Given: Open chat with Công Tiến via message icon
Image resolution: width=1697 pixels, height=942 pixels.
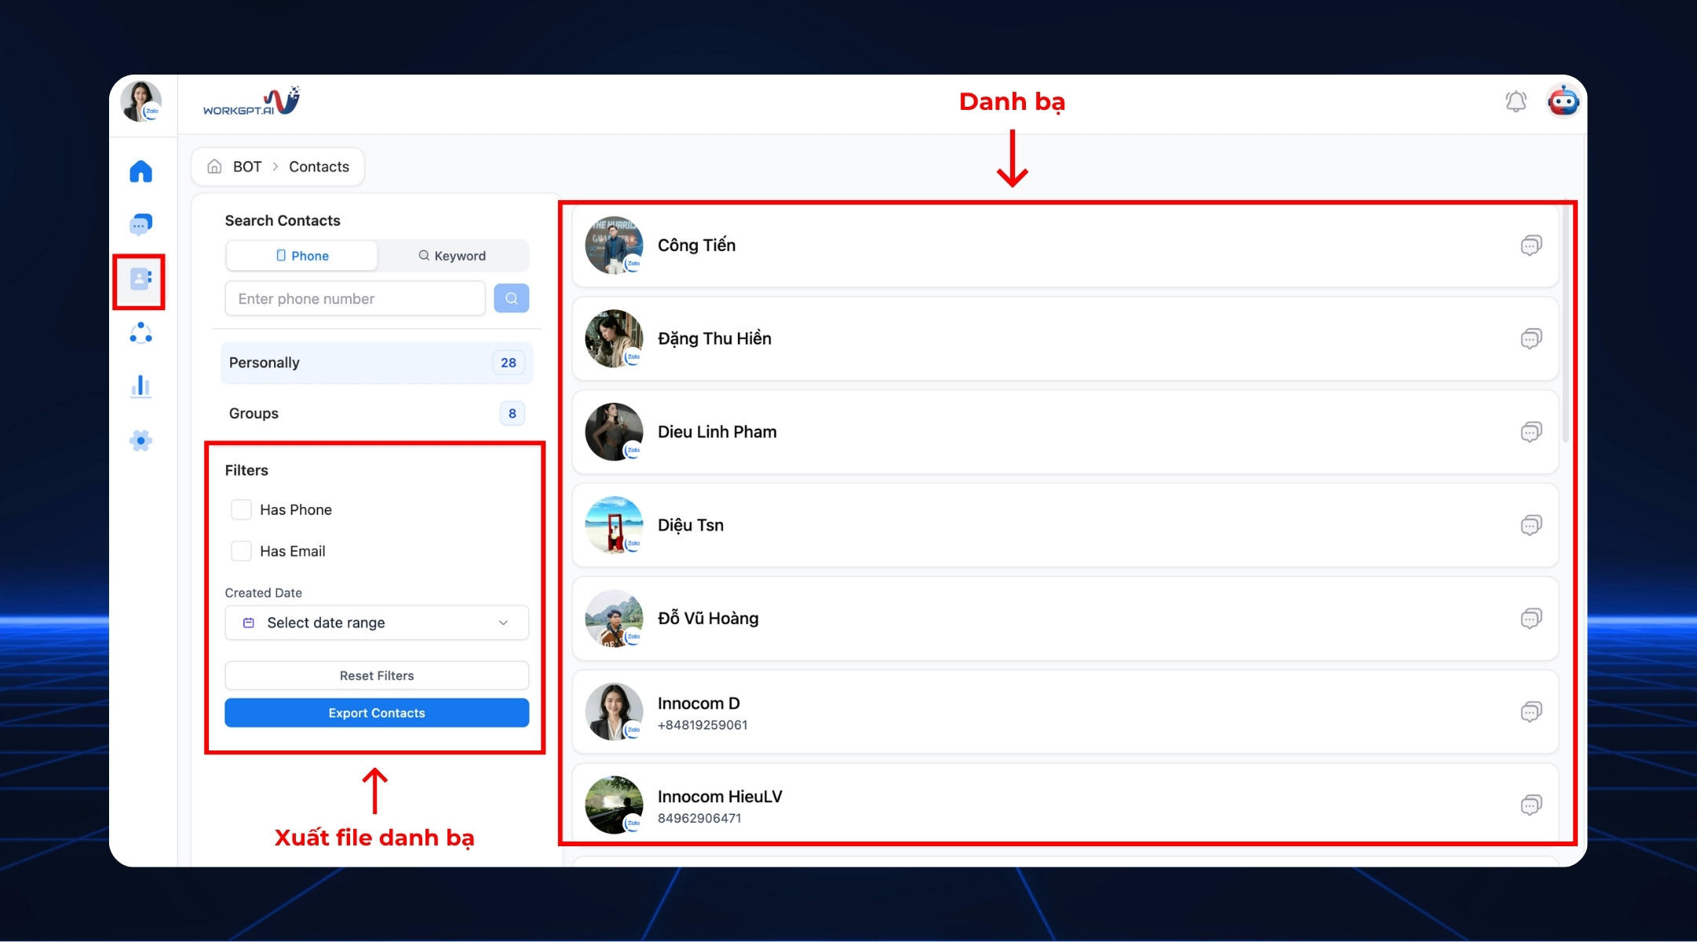Looking at the screenshot, I should tap(1531, 246).
